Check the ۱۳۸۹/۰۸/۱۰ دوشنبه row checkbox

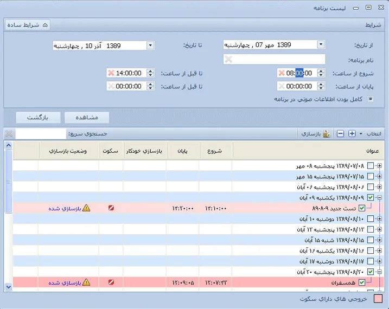pyautogui.click(x=371, y=219)
